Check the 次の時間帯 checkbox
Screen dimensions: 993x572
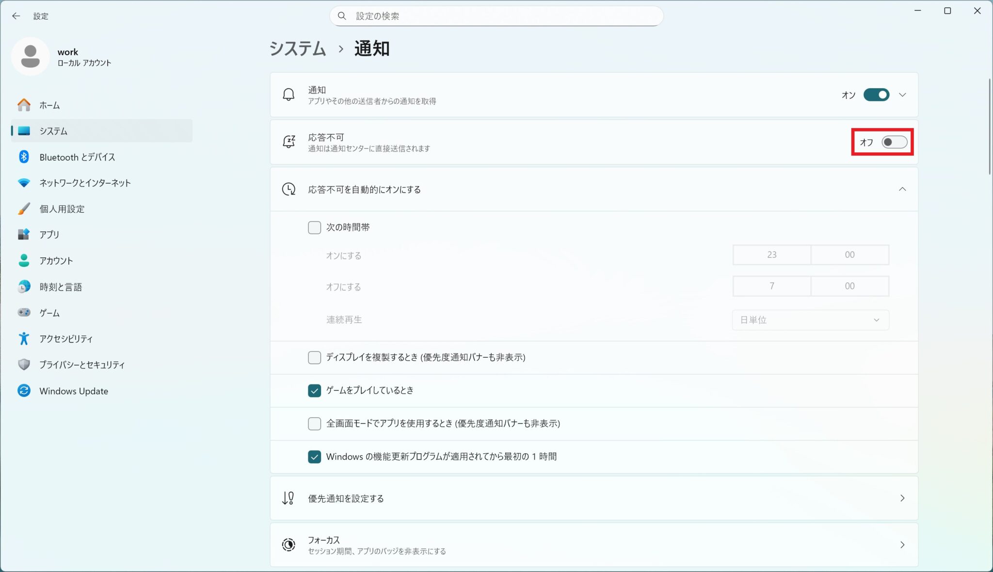[x=314, y=227]
